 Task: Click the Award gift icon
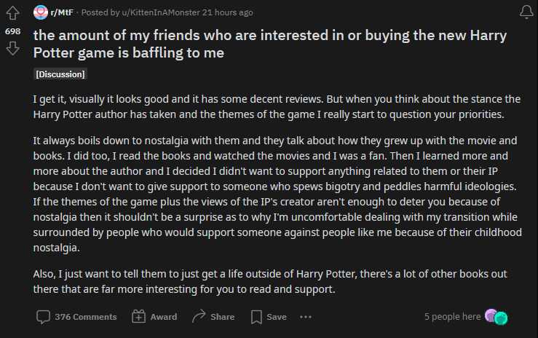coord(138,317)
